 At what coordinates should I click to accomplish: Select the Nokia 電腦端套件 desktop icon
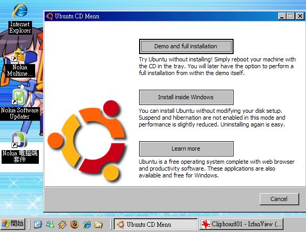19,147
